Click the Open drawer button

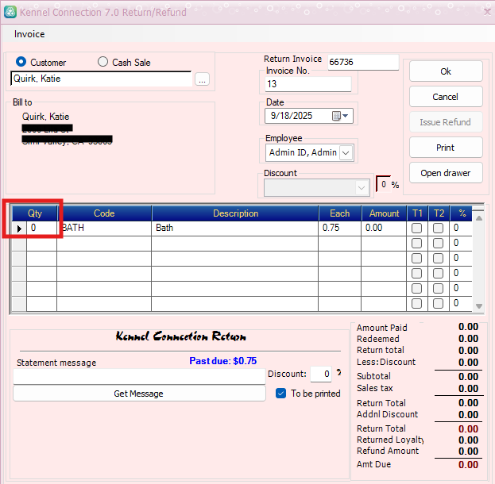coord(446,173)
